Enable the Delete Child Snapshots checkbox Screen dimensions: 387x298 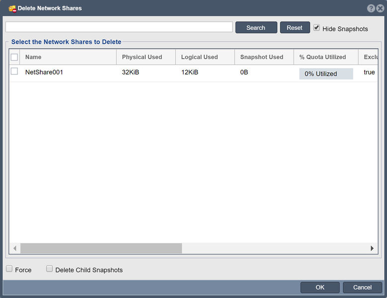tap(49, 268)
